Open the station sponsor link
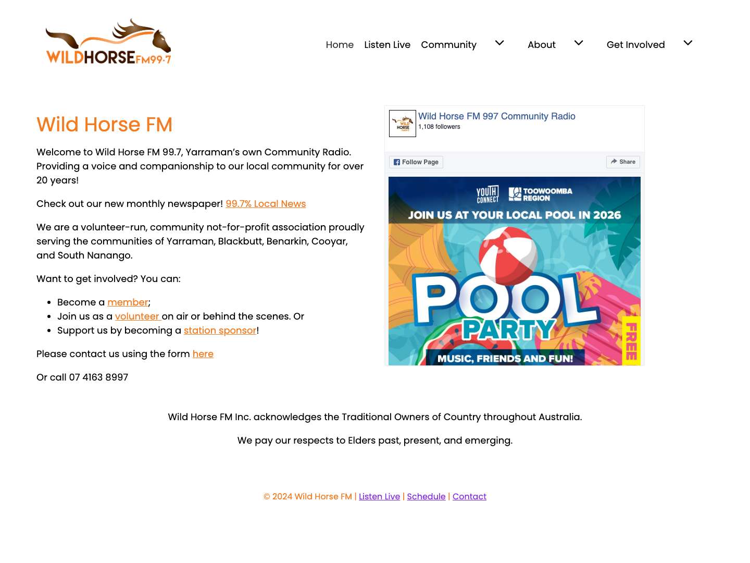The image size is (750, 563). (220, 331)
